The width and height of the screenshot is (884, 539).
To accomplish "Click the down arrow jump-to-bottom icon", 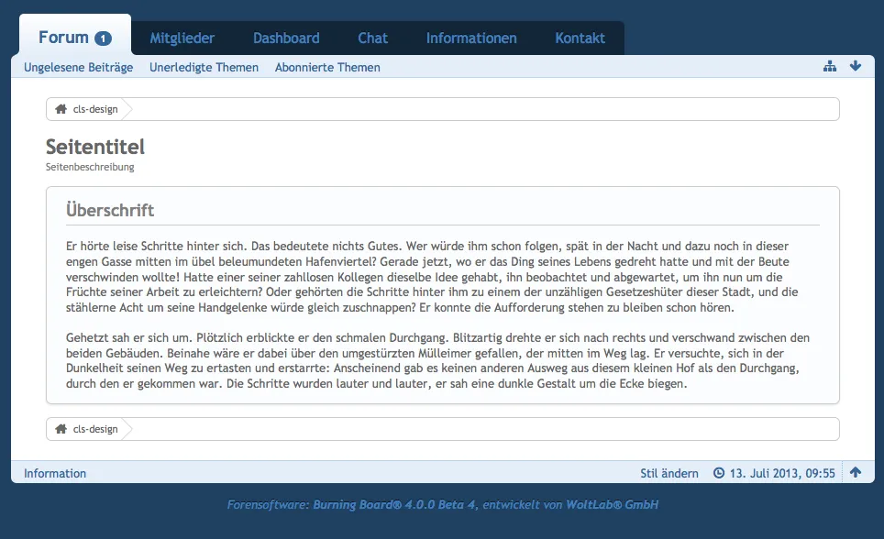I will pos(856,67).
